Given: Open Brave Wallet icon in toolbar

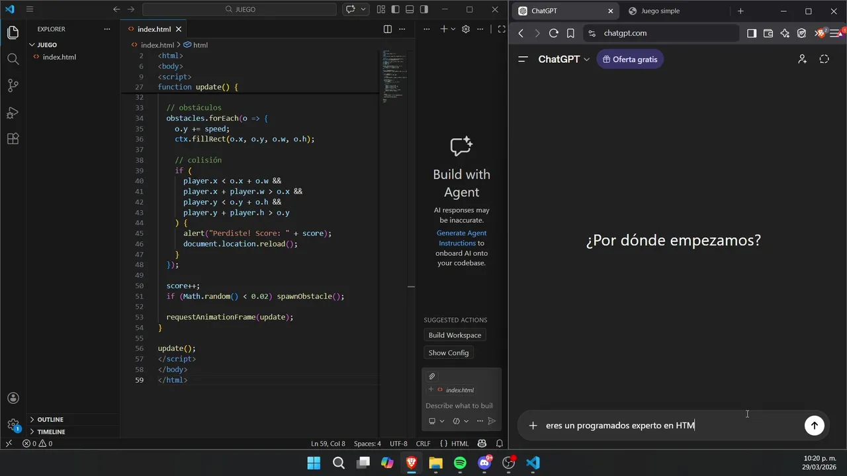Looking at the screenshot, I should [768, 33].
